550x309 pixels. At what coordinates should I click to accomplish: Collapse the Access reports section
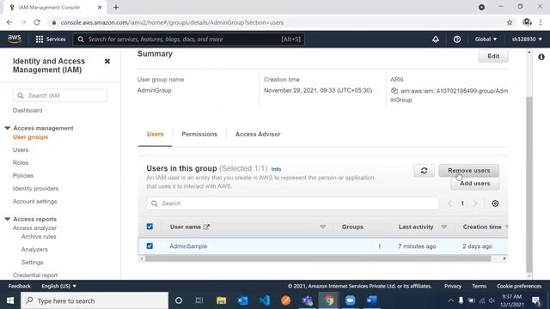point(8,219)
